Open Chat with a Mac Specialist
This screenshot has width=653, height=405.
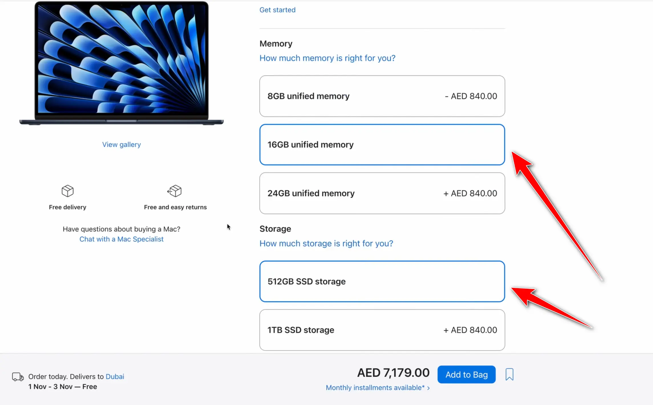click(122, 239)
